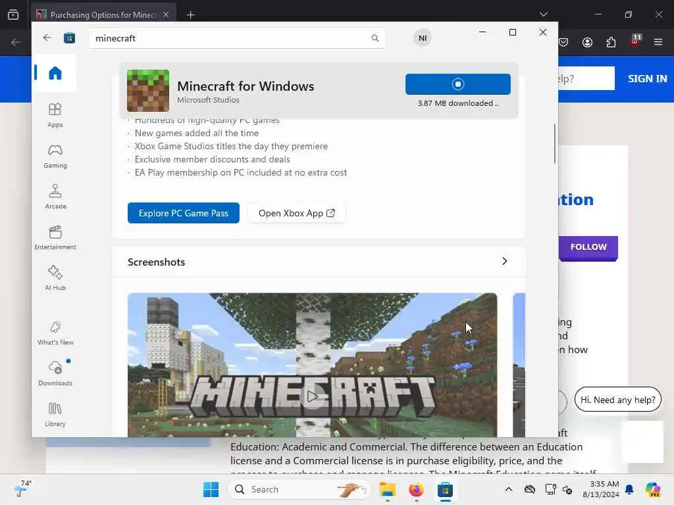Open the Apps section in the sidebar
Viewport: 674px width, 505px height.
point(55,115)
